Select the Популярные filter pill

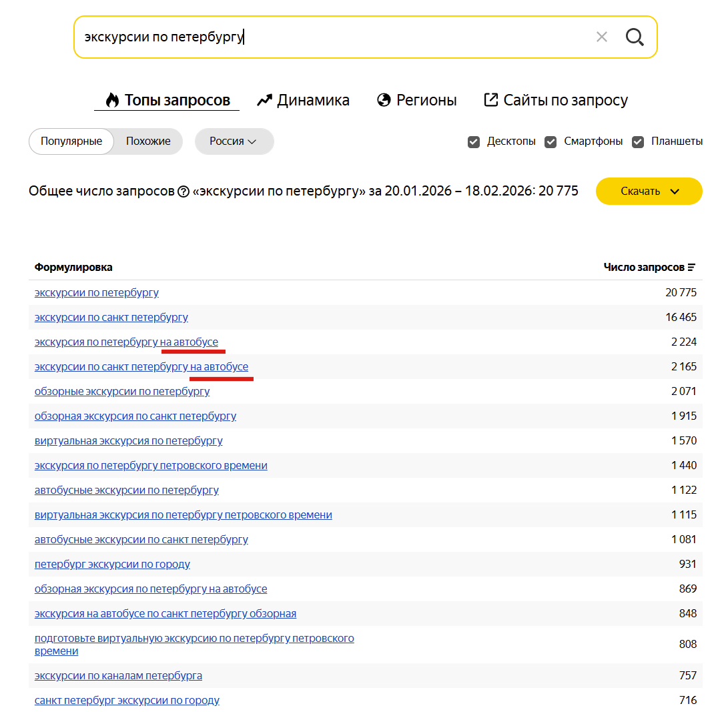point(71,141)
